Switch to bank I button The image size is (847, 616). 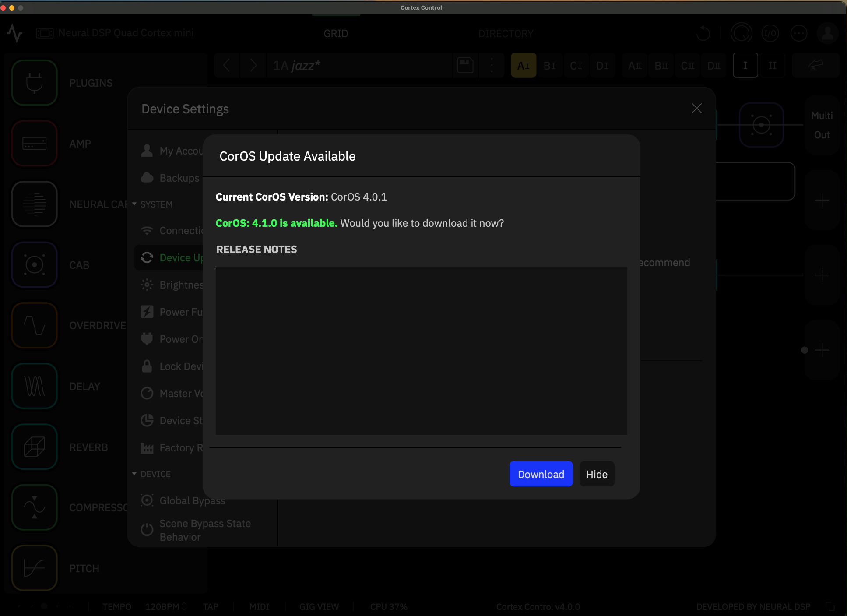[x=745, y=66]
